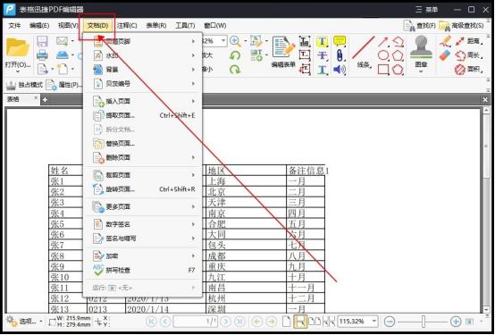This screenshot has height=335, width=495.
Task: Click the page number input field
Action: (x=195, y=322)
